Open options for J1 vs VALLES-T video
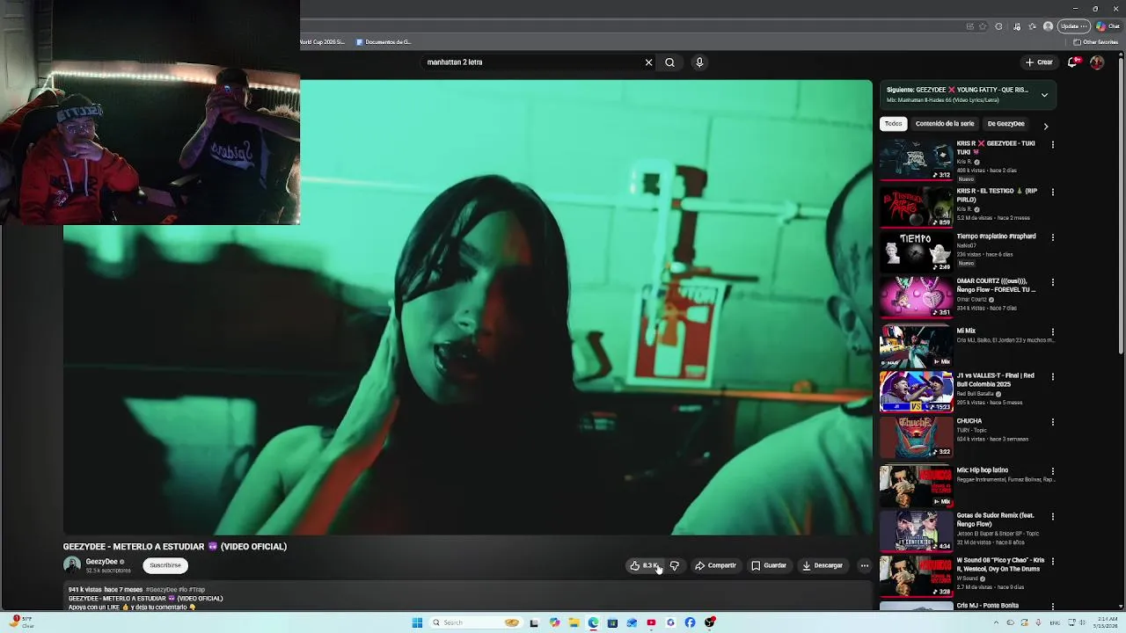Screen dimensions: 1126x633 (x=1053, y=376)
